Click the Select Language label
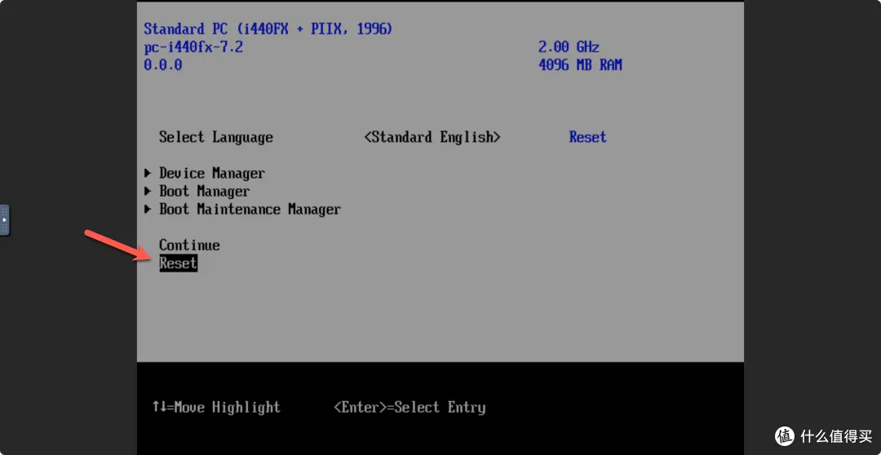This screenshot has height=455, width=881. 215,137
